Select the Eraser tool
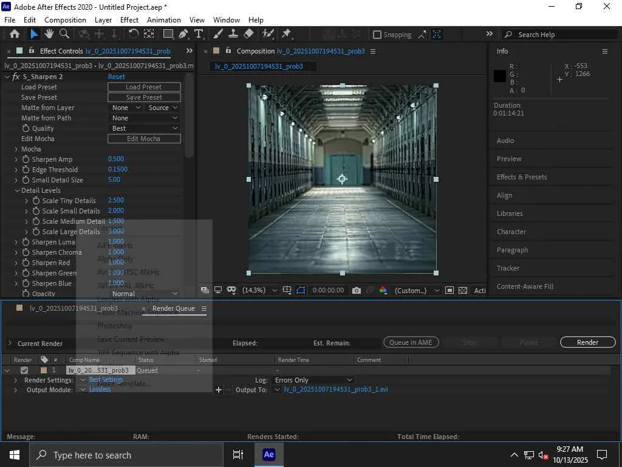 [x=248, y=34]
